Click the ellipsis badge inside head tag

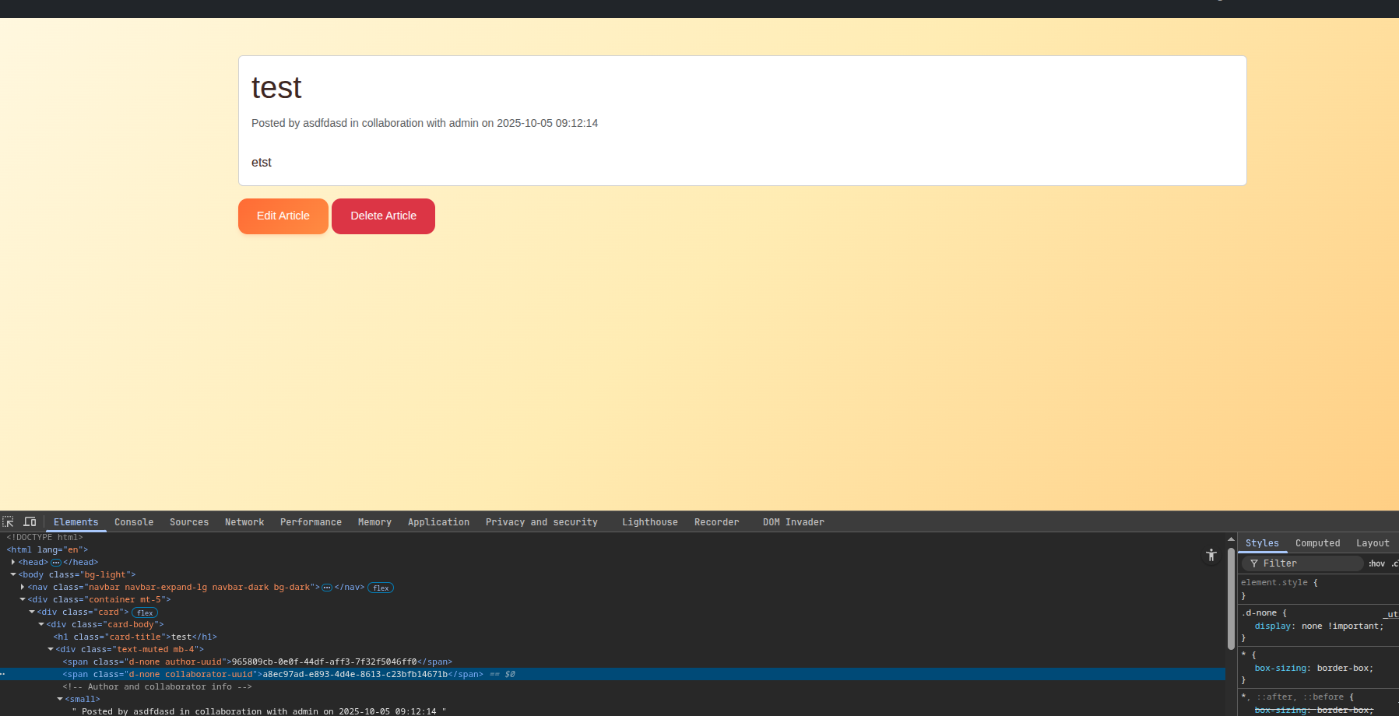56,563
